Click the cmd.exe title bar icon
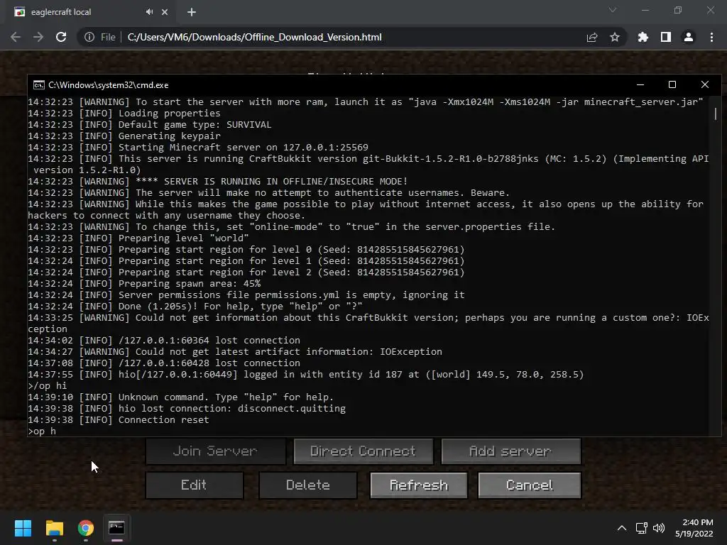 point(39,85)
